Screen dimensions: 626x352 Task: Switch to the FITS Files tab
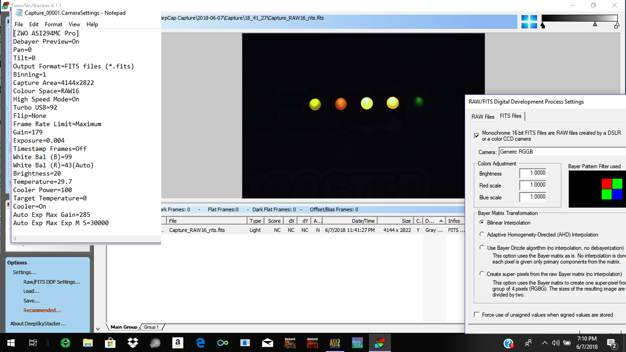(x=511, y=116)
